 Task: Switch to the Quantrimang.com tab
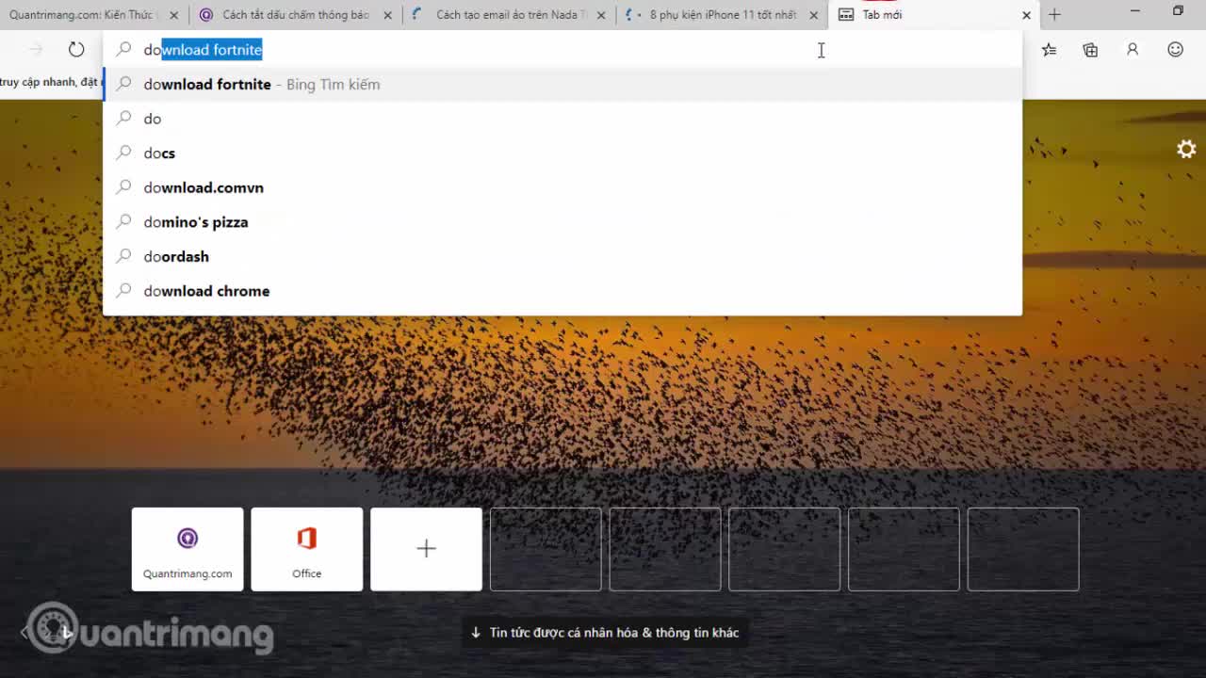coord(93,14)
